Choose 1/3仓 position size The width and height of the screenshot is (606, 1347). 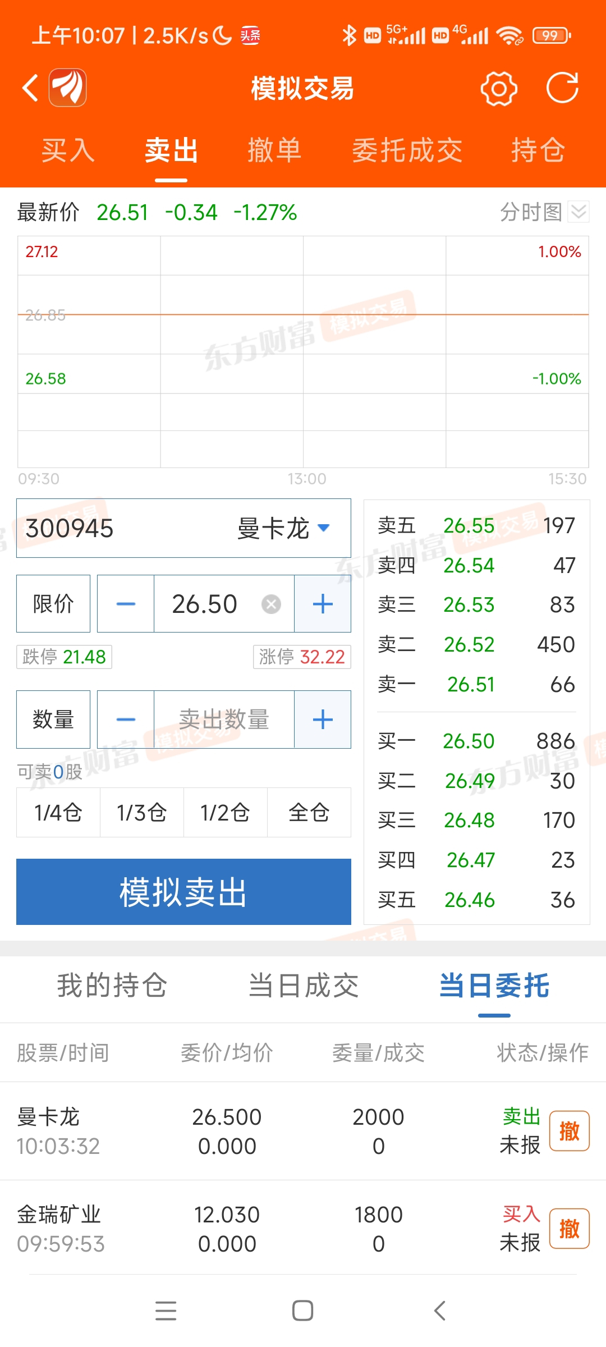pos(142,813)
